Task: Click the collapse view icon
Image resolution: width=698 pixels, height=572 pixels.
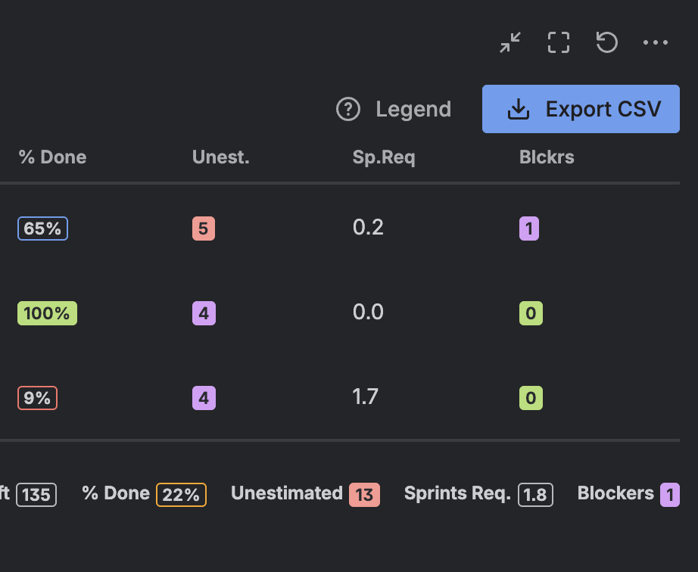Action: click(510, 42)
